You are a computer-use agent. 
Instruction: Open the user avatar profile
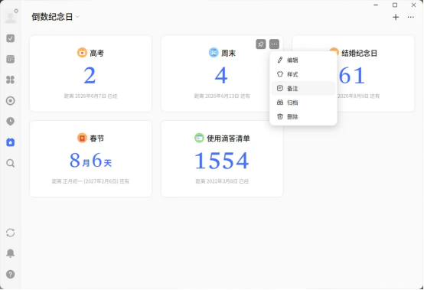coord(11,17)
